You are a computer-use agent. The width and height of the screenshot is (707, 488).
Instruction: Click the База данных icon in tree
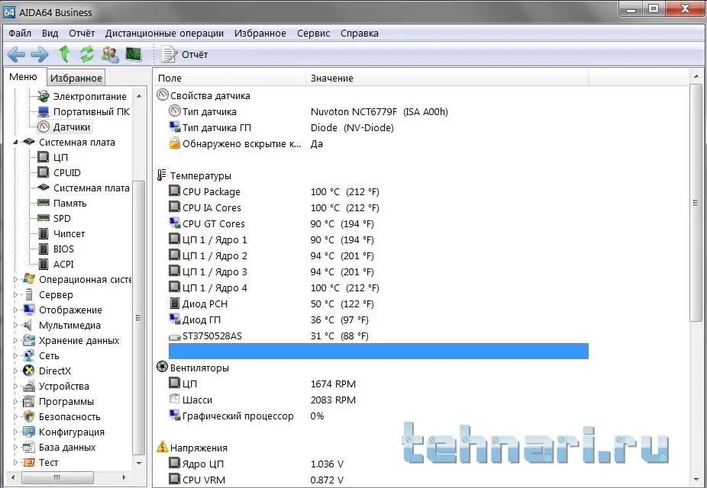29,448
